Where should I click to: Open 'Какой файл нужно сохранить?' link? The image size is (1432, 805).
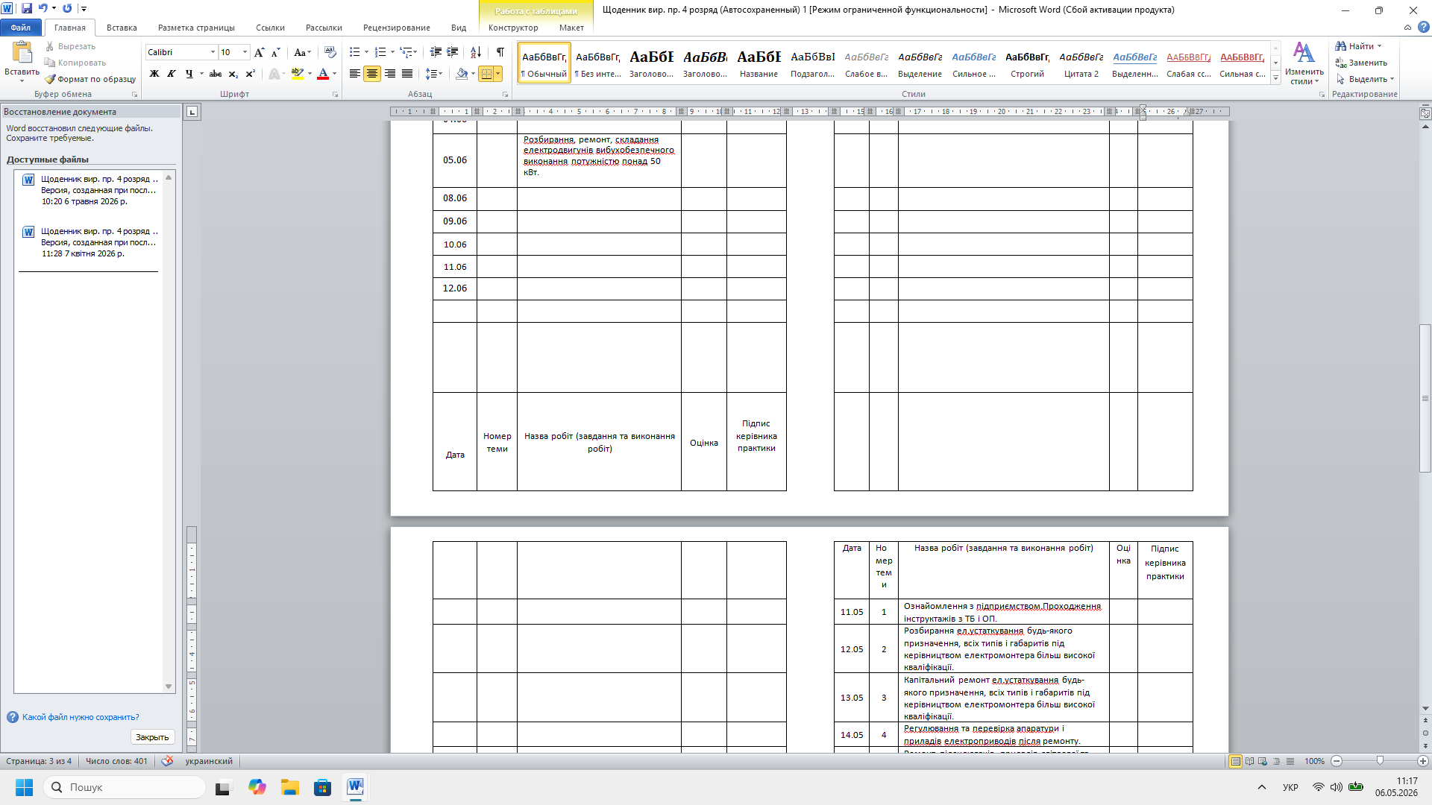tap(81, 717)
